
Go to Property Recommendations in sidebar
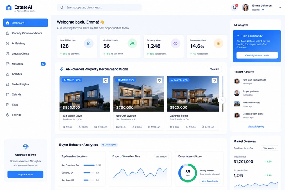(25, 33)
